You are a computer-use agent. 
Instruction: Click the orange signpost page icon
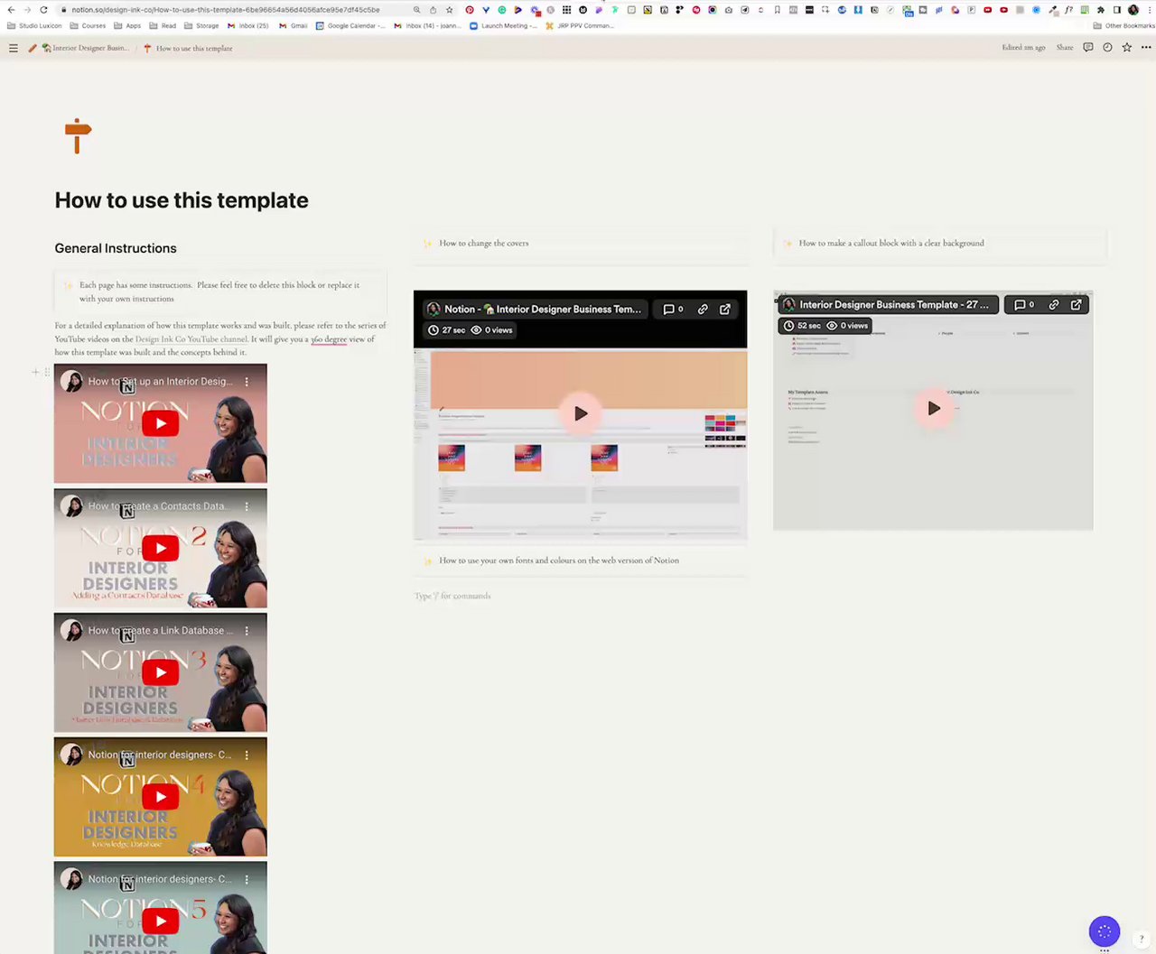(x=78, y=135)
